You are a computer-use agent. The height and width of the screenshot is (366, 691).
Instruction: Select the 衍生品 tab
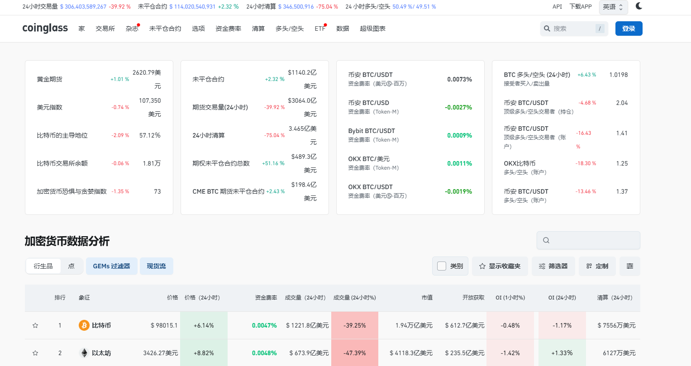click(x=43, y=266)
